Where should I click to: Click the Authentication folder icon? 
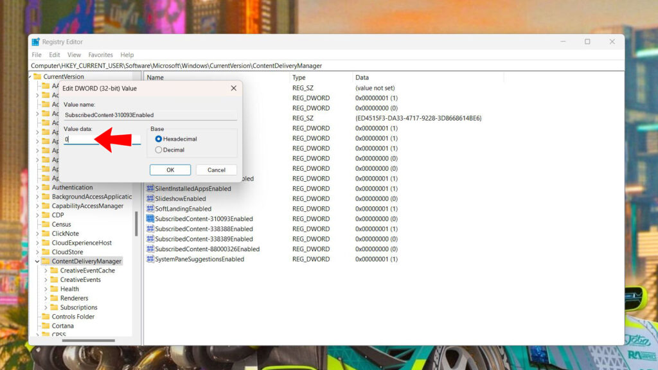point(46,187)
